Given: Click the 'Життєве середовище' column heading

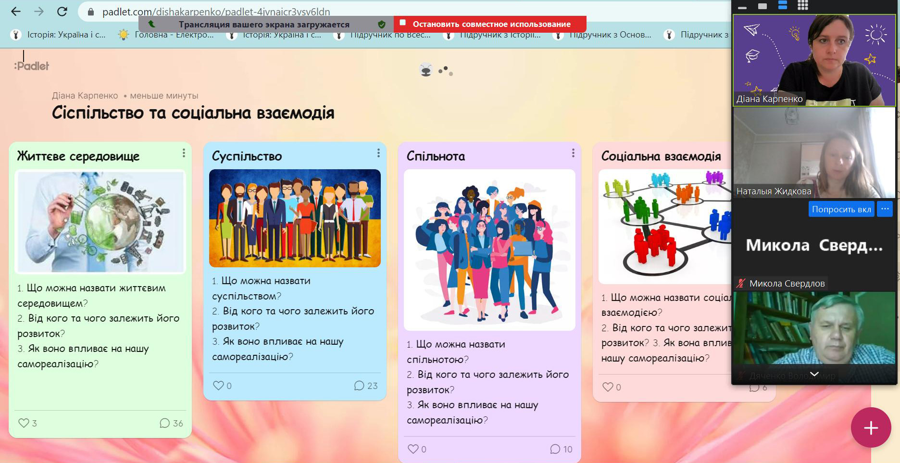Looking at the screenshot, I should (x=78, y=156).
